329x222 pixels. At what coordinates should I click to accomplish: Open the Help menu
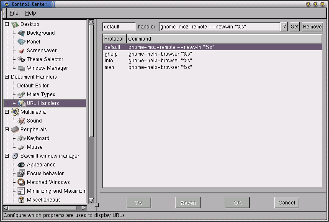[31, 13]
